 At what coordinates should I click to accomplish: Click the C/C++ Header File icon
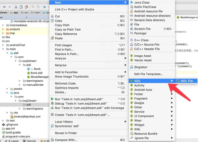131,49
